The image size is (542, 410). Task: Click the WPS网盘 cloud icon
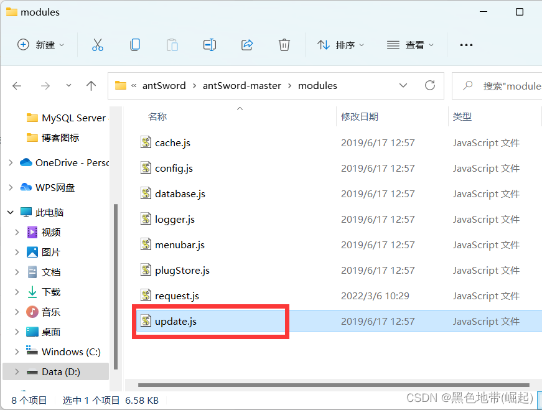click(x=26, y=187)
